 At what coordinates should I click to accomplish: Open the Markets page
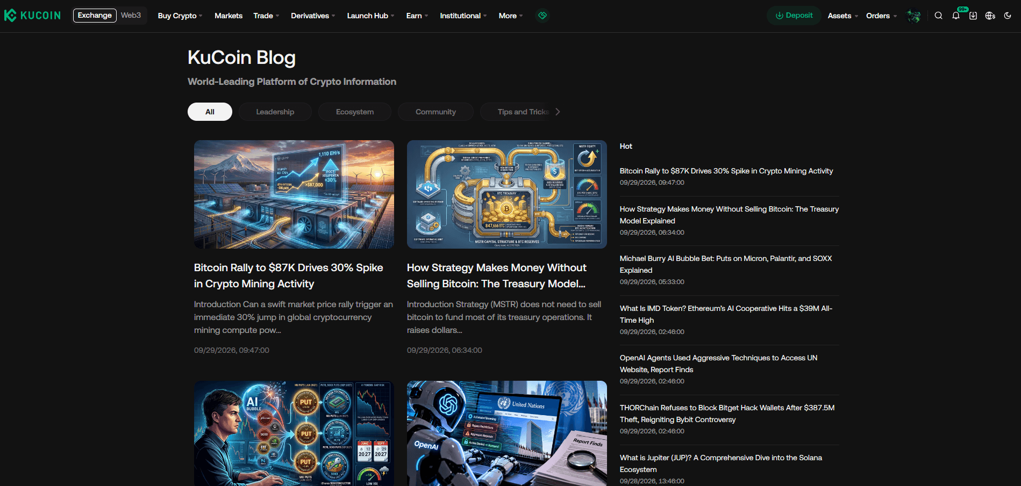(229, 16)
